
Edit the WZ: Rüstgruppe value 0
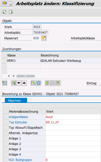pyautogui.click(x=73, y=160)
